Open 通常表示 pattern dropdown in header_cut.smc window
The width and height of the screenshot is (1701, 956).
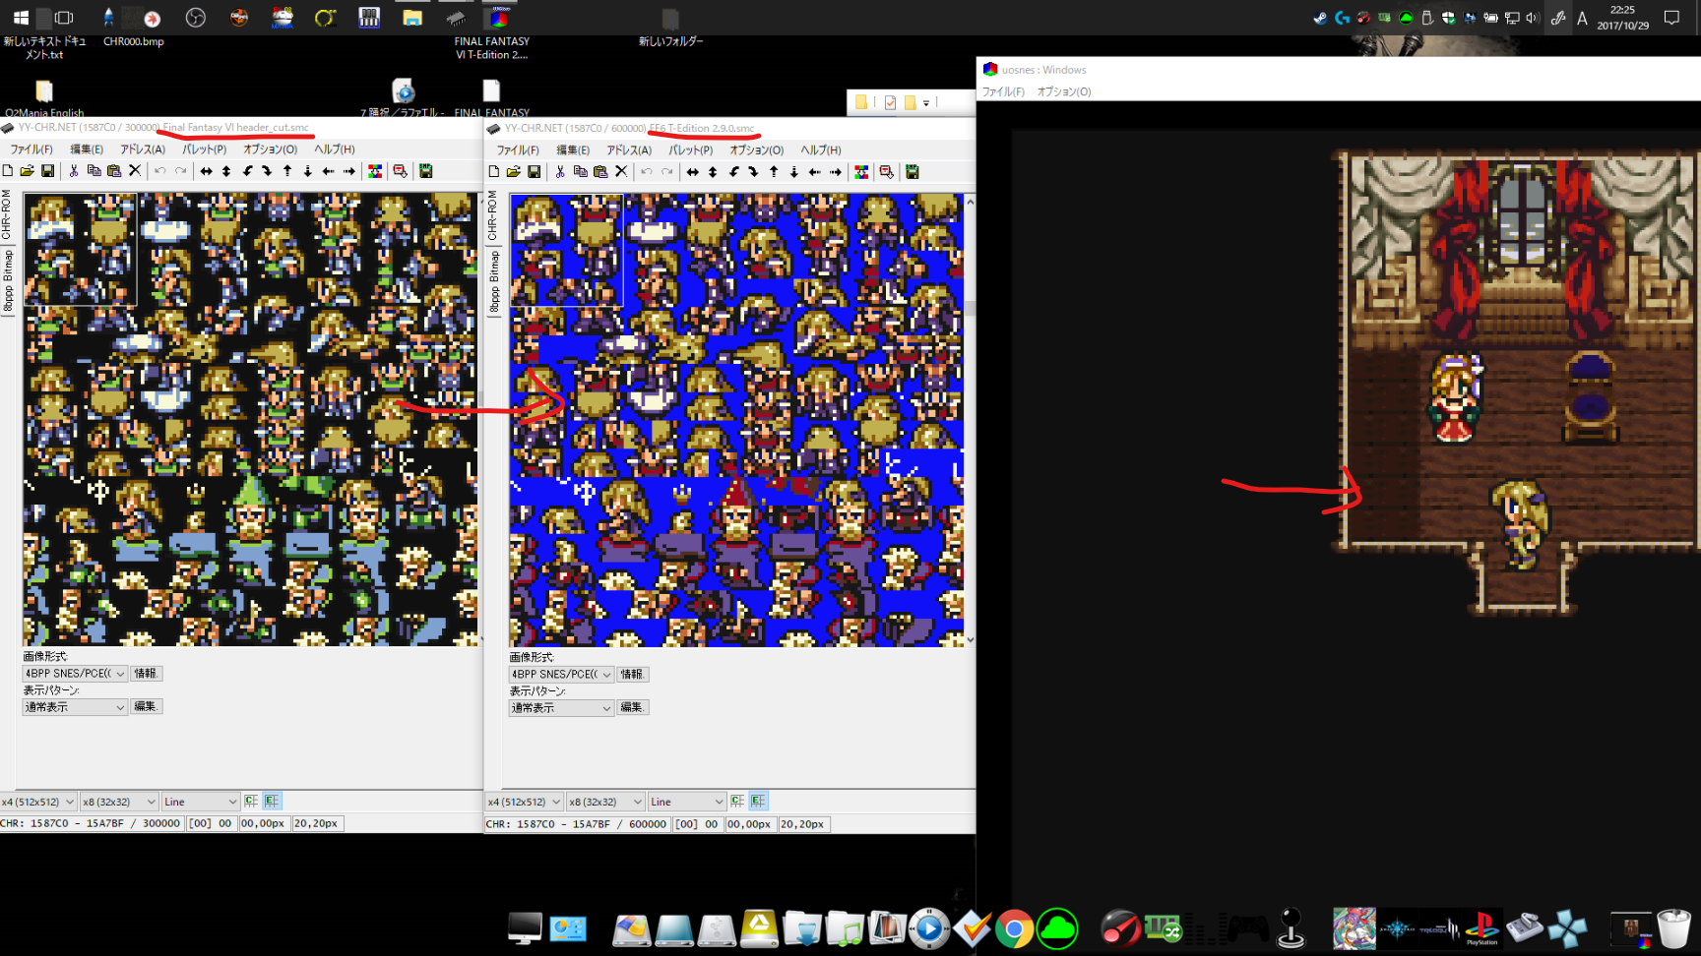[75, 707]
